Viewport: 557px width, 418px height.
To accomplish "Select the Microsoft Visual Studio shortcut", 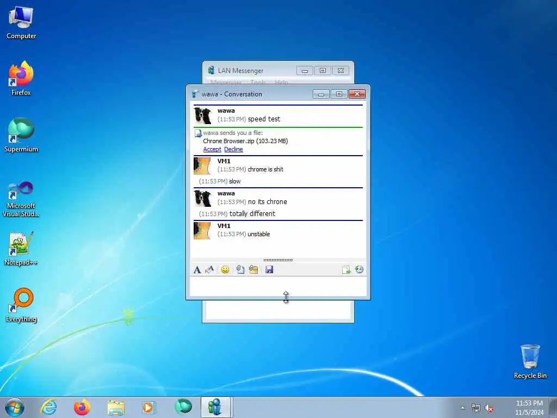I will point(21,199).
